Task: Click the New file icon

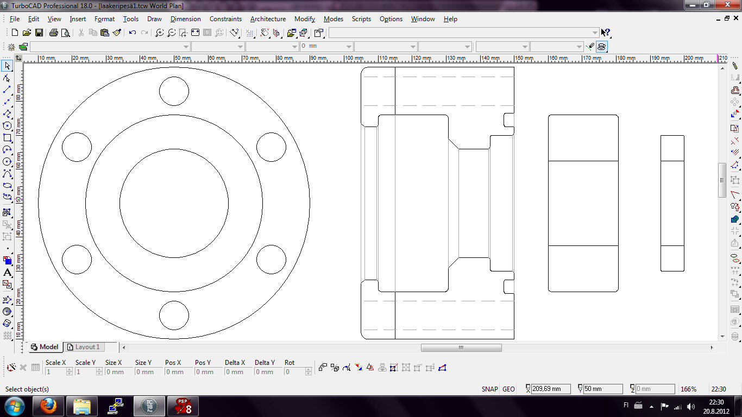Action: 15,33
